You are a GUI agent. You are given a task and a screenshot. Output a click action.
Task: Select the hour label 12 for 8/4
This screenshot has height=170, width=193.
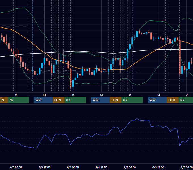[x=101, y=95]
